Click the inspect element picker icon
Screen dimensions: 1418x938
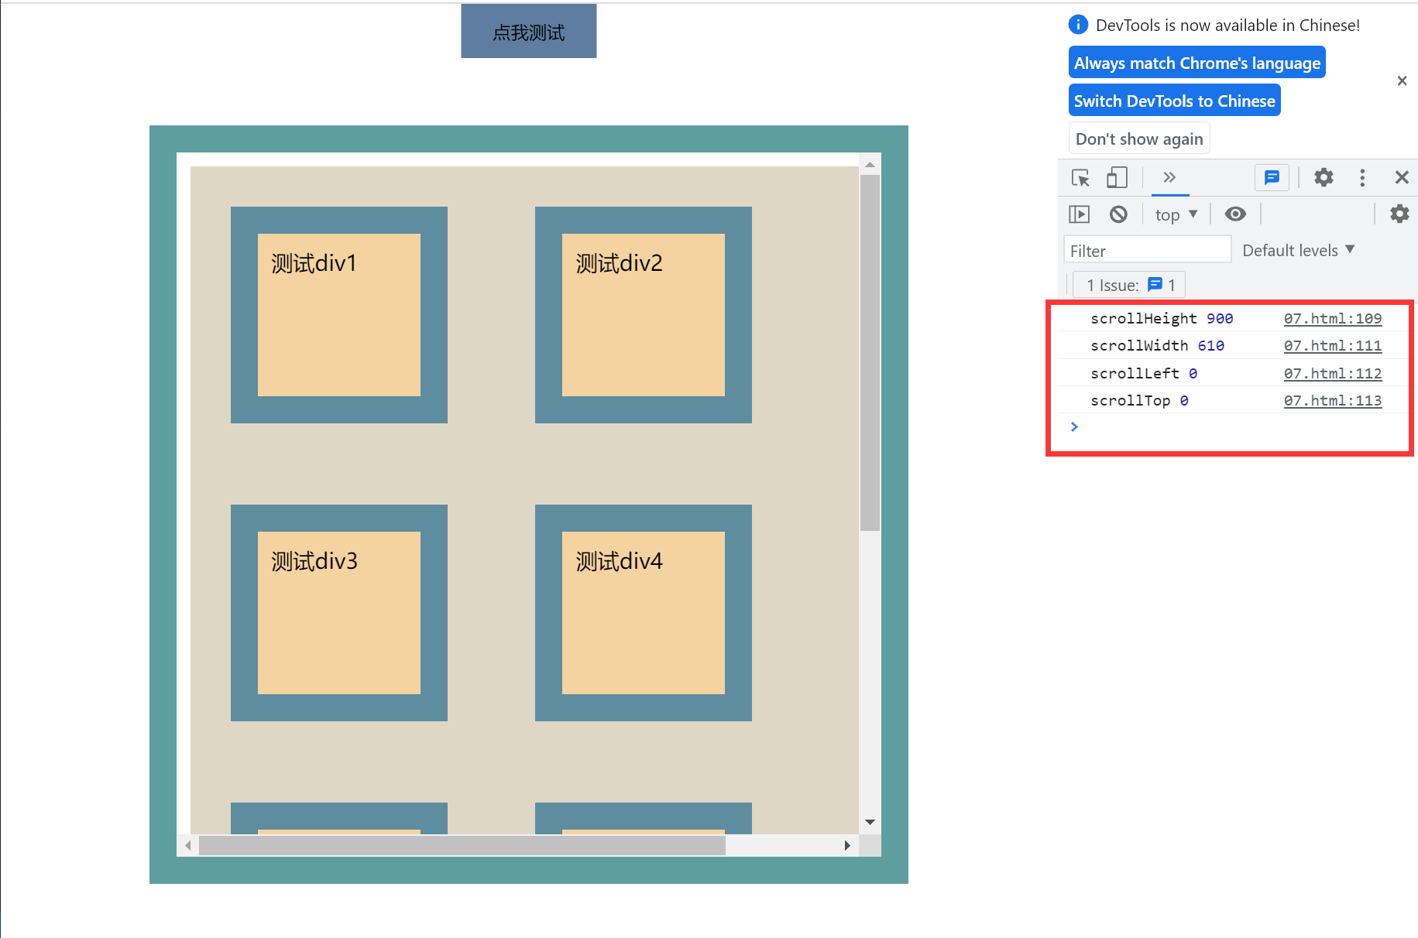(x=1080, y=178)
